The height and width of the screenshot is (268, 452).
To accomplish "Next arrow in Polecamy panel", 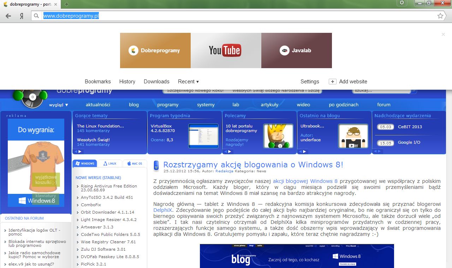I will point(230,151).
